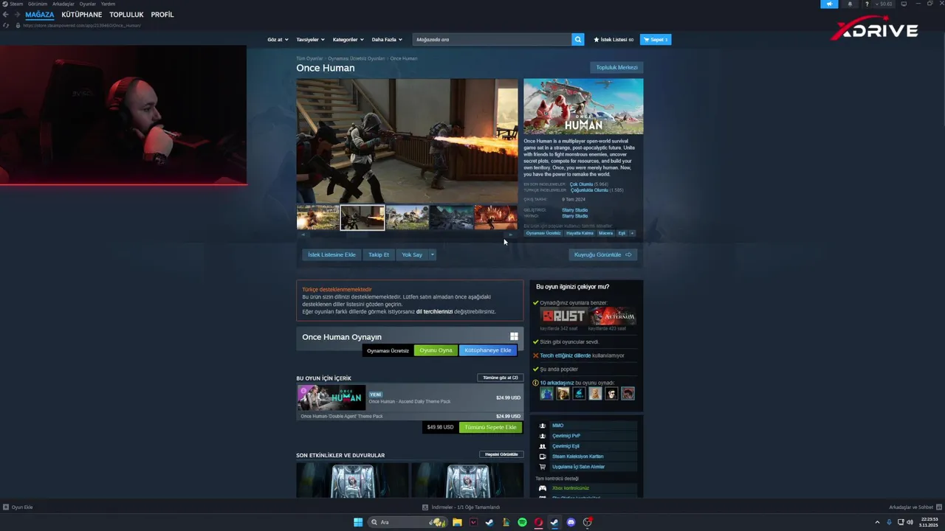
Task: Click the Oyun Ekle plus icon
Action: [x=6, y=507]
